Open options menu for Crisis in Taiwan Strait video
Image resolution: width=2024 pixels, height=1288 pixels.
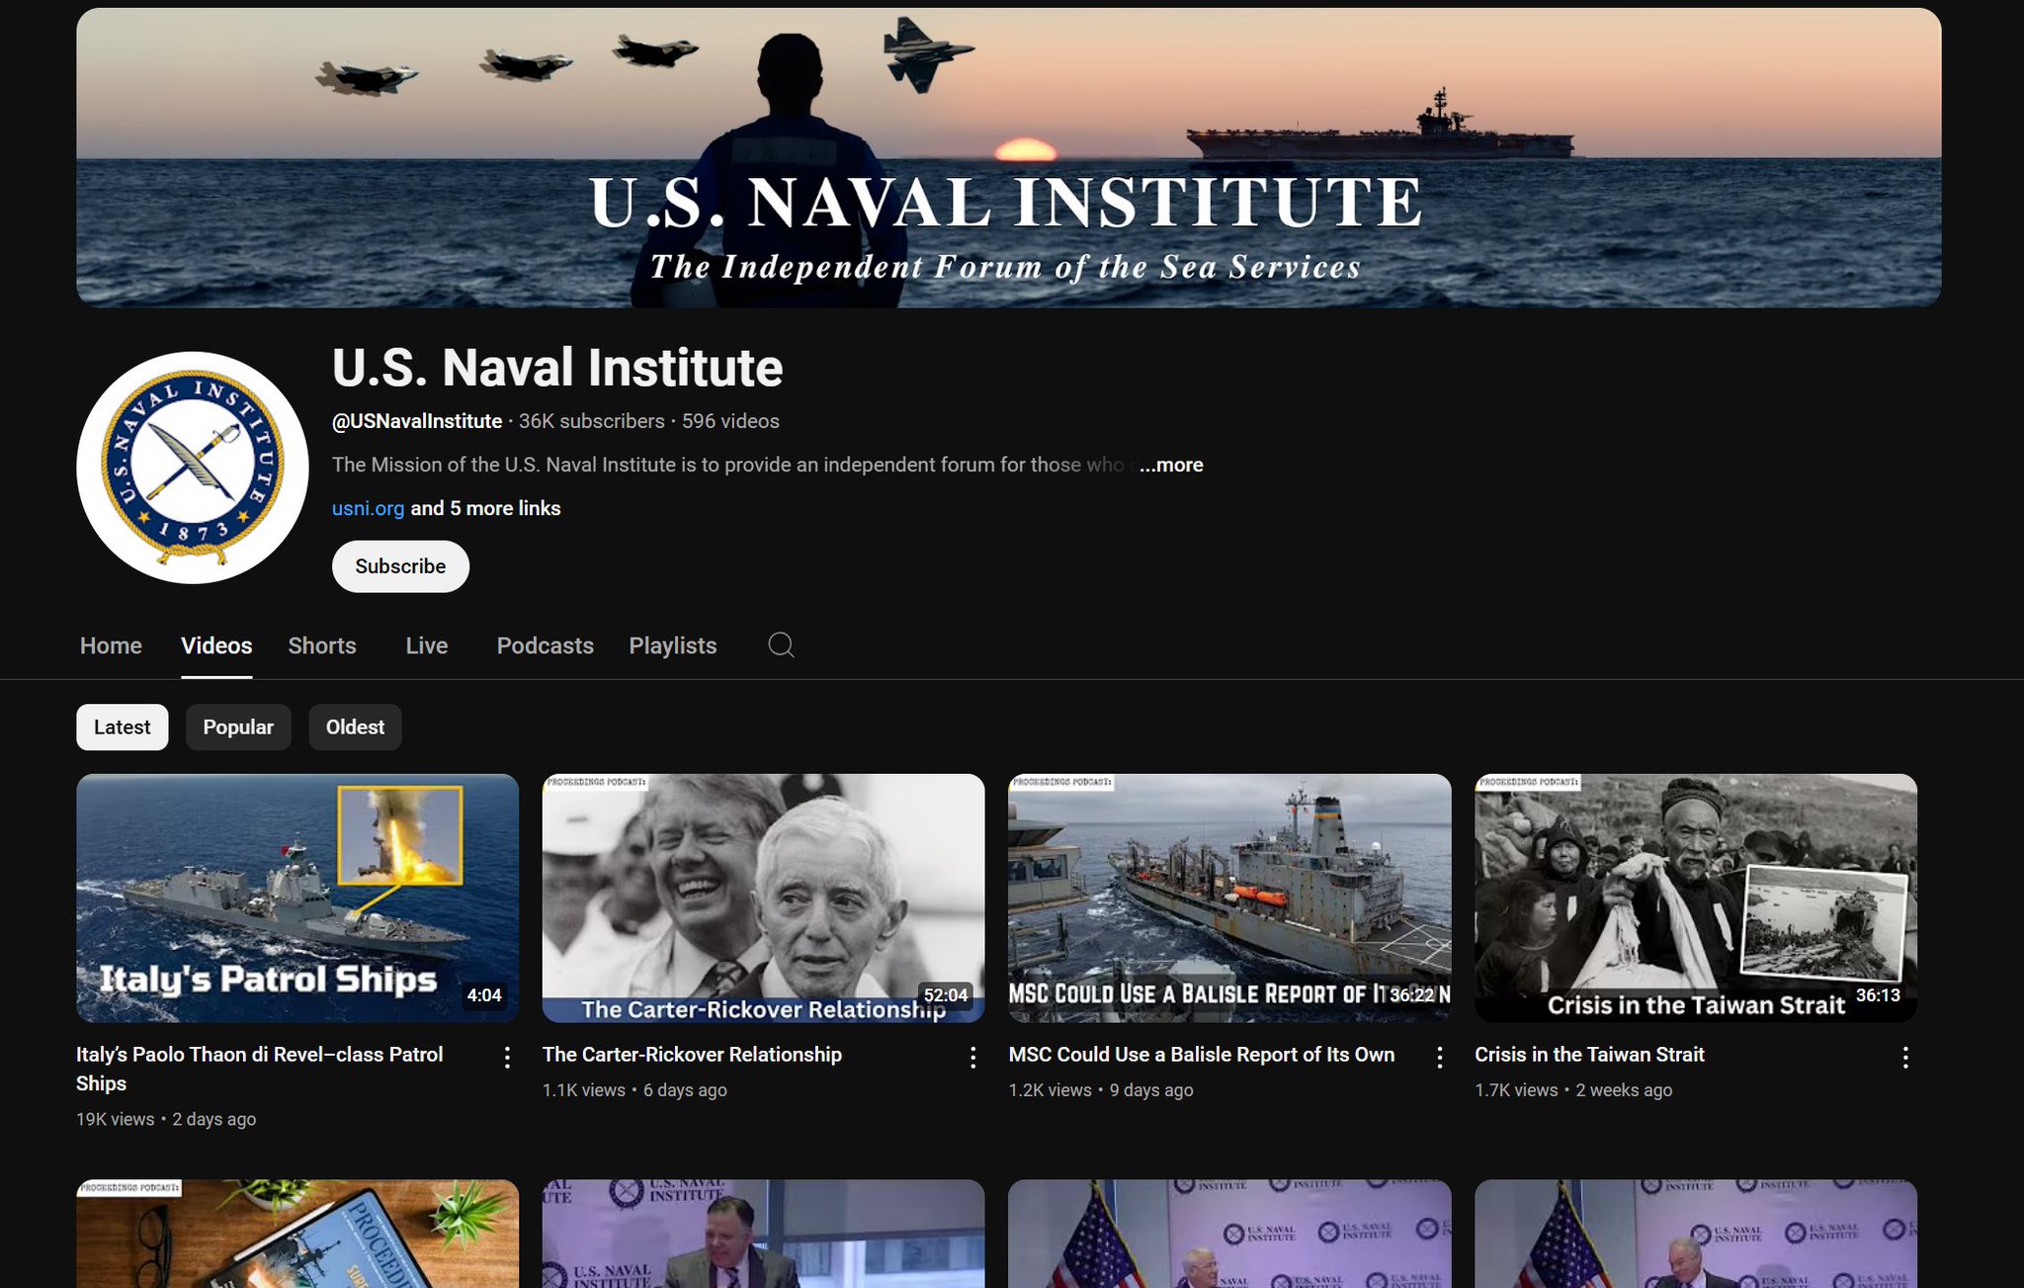pyautogui.click(x=1905, y=1058)
